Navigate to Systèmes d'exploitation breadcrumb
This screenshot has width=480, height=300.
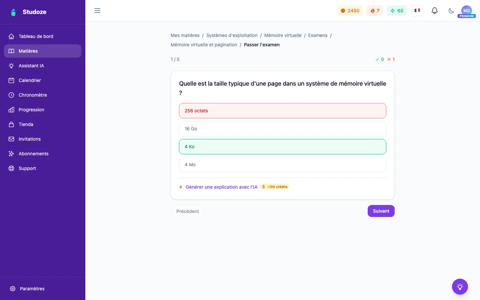pyautogui.click(x=232, y=35)
